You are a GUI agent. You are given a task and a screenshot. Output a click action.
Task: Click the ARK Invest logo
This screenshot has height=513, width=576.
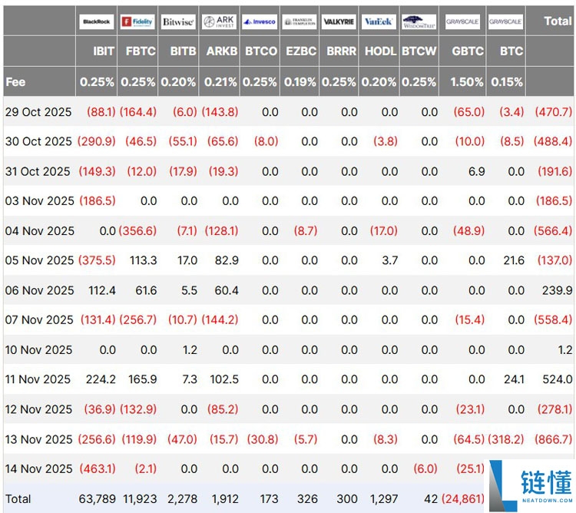point(220,22)
